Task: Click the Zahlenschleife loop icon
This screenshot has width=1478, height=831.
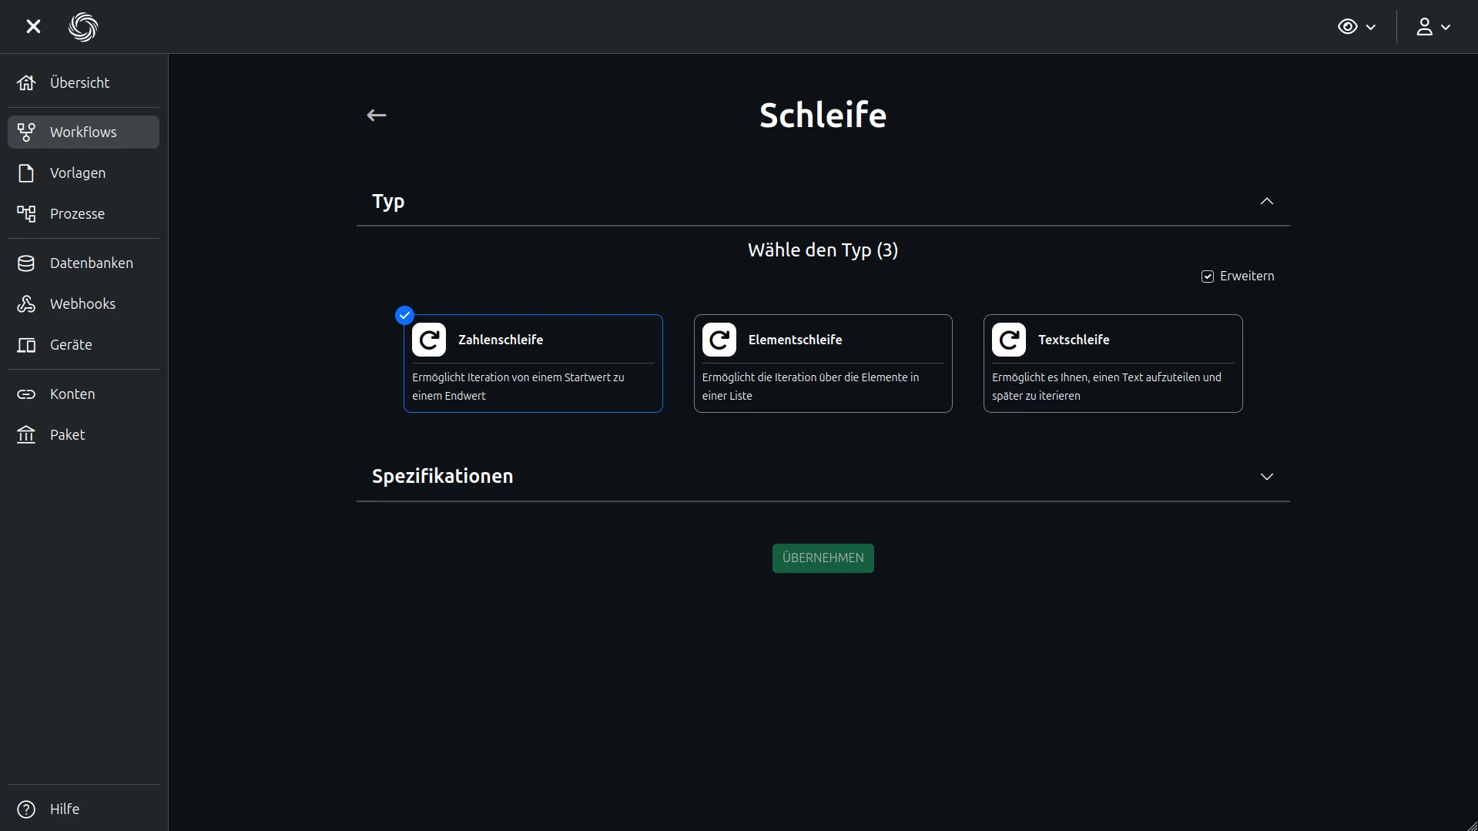Action: click(429, 340)
